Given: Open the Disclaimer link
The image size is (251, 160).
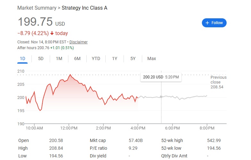Looking at the screenshot, I should [78, 42].
